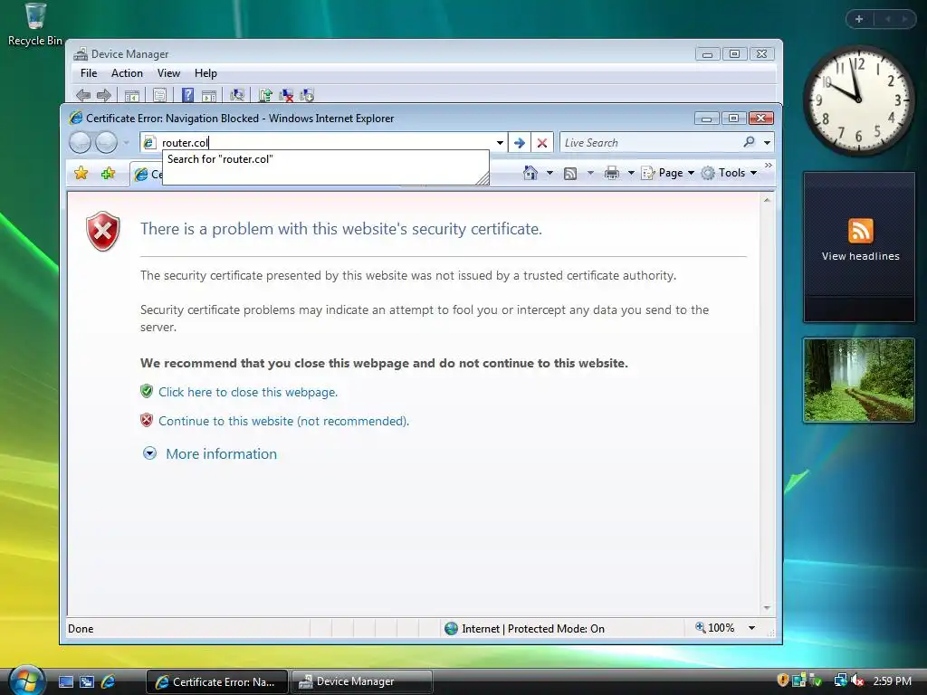The image size is (927, 695).
Task: Click the network tray icon
Action: click(839, 681)
